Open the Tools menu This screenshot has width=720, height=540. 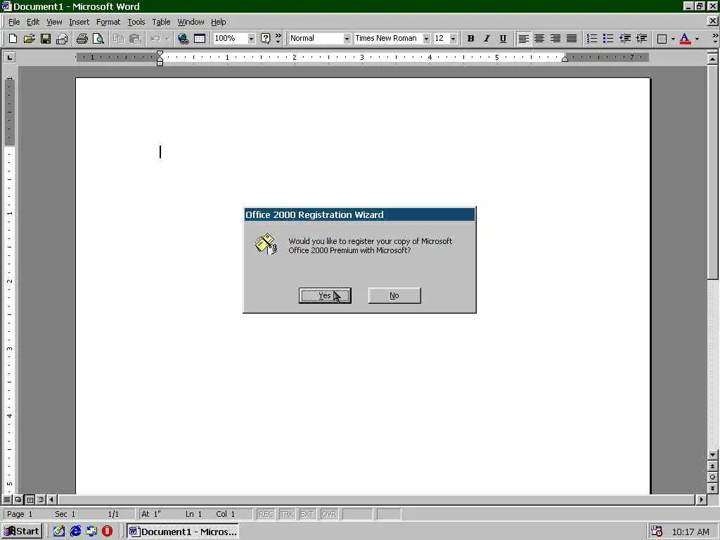(x=136, y=22)
